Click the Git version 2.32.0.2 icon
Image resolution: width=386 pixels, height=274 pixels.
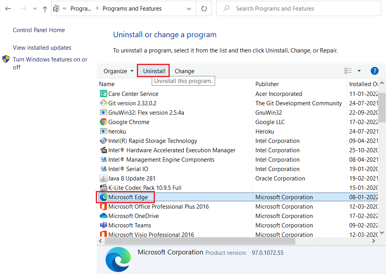103,103
